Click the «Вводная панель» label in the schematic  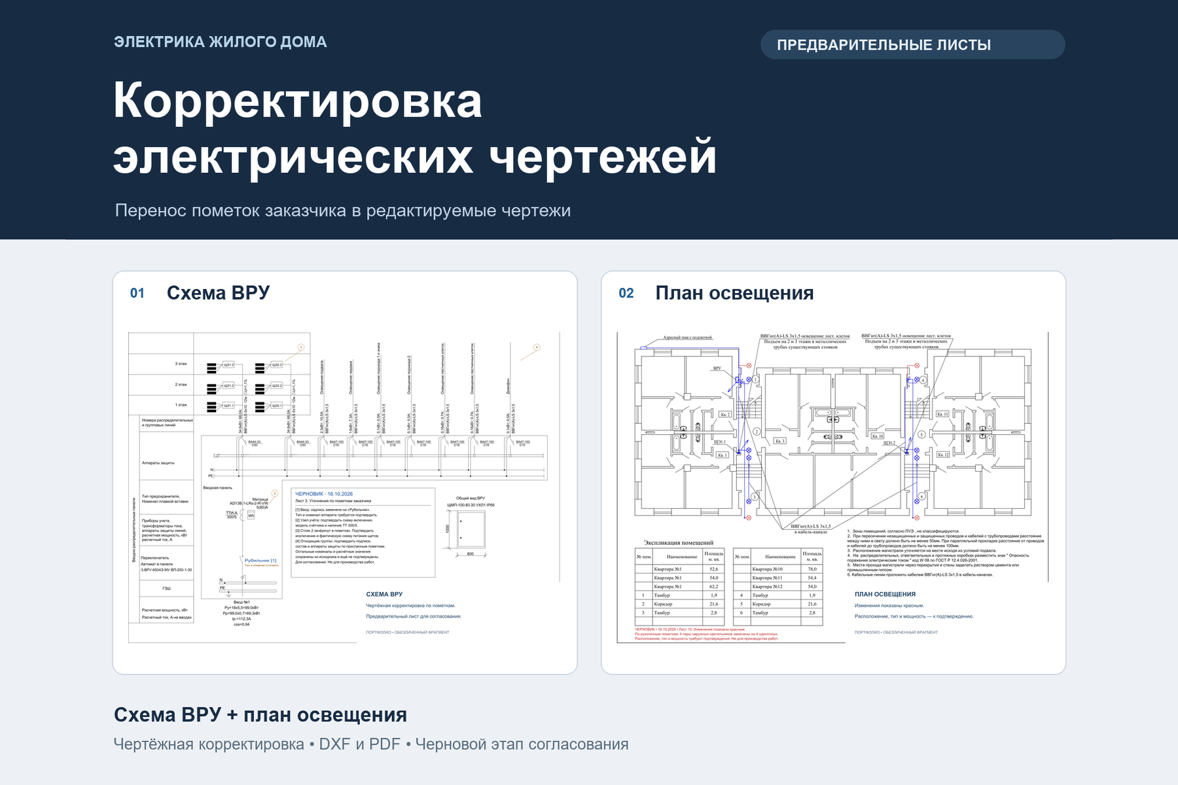coord(217,488)
